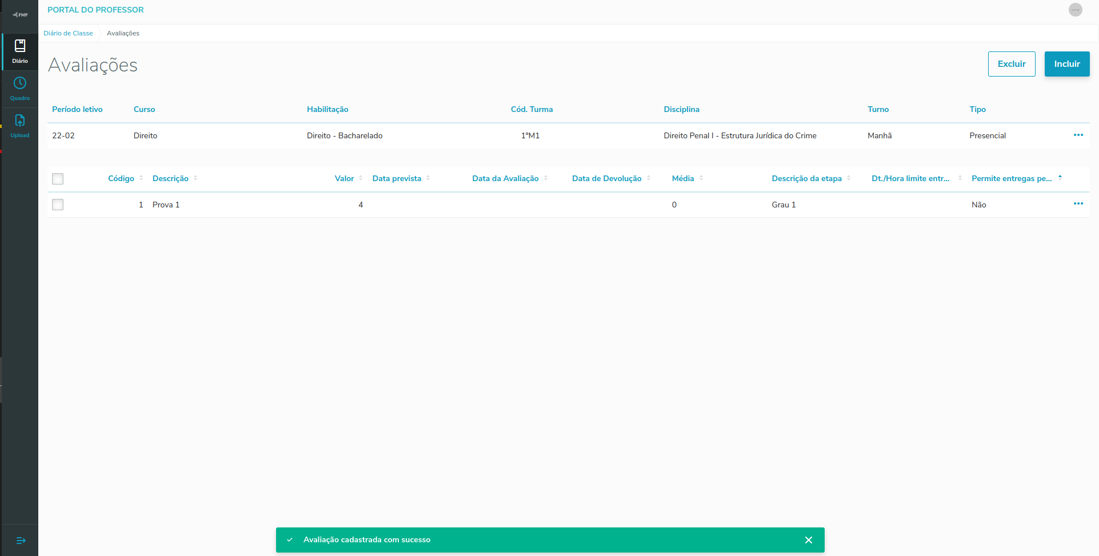Click discipline Direito Penal I text

[740, 135]
